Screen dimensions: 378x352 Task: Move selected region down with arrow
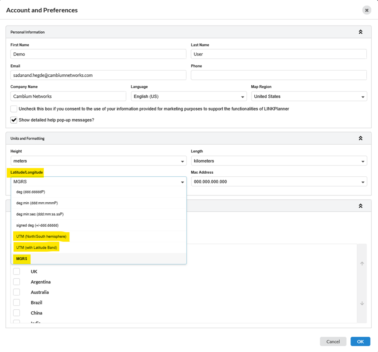tap(362, 304)
